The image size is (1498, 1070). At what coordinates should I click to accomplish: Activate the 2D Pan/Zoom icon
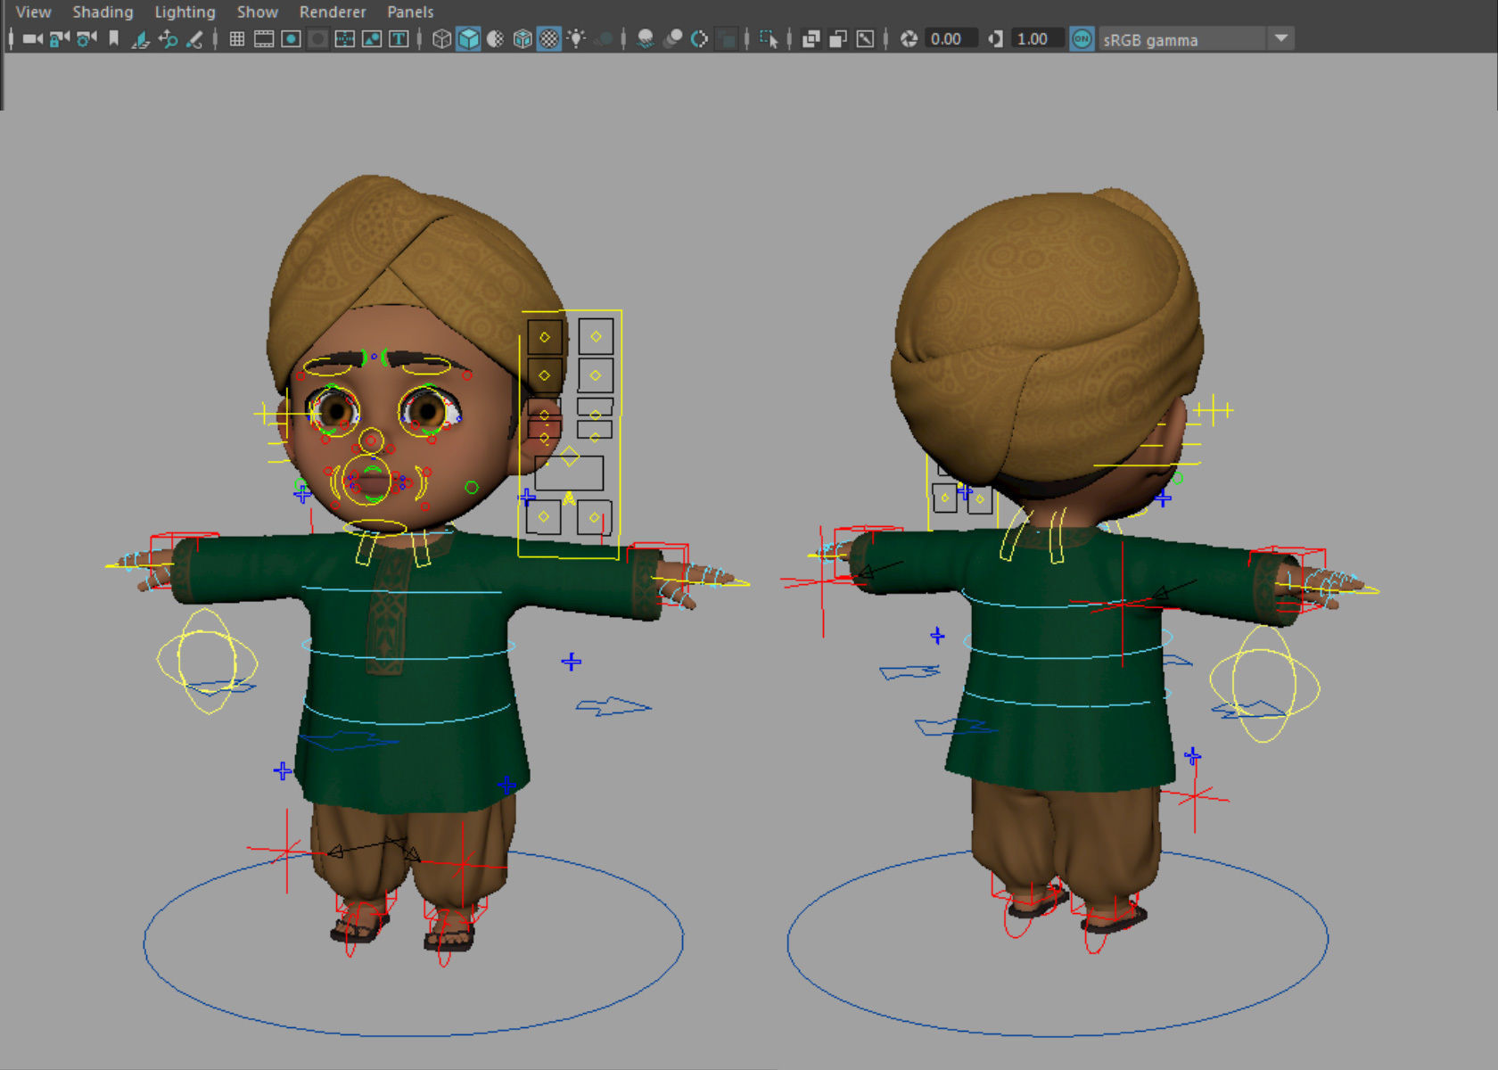[168, 38]
